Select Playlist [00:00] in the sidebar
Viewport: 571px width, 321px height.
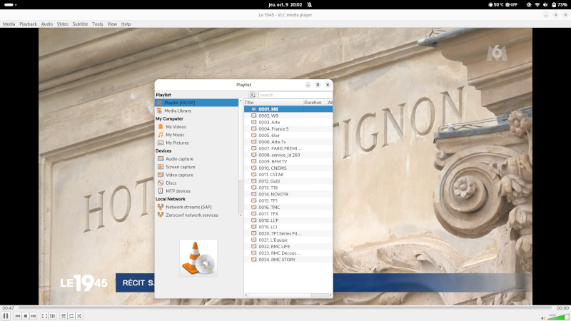(197, 103)
